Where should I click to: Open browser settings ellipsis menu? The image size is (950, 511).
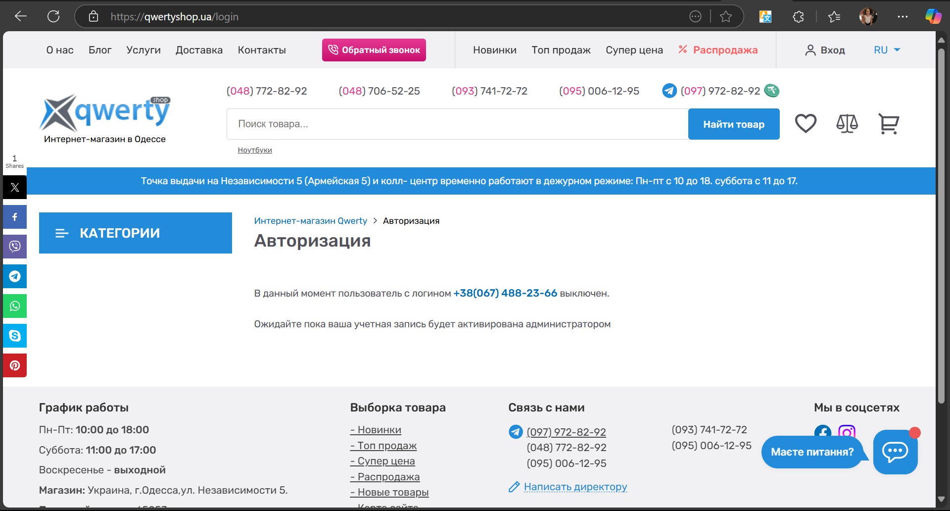[902, 17]
